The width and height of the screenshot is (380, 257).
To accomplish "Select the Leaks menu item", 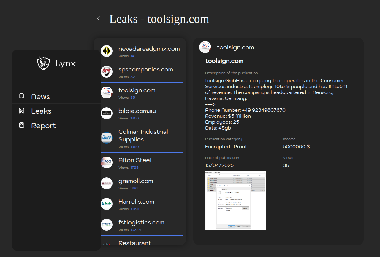I will [41, 111].
